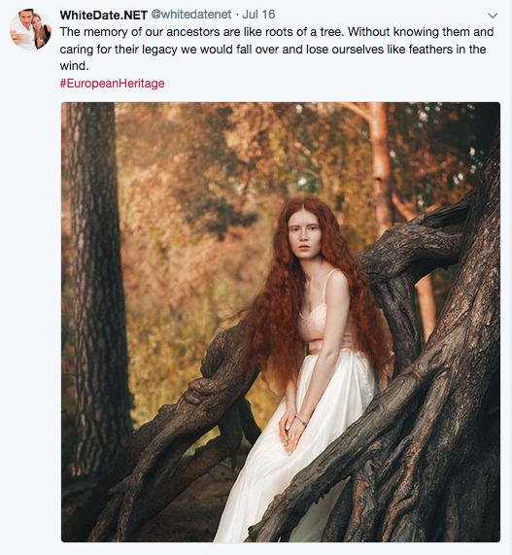This screenshot has height=555, width=512.
Task: Open the attached tweet photo
Action: (x=281, y=322)
